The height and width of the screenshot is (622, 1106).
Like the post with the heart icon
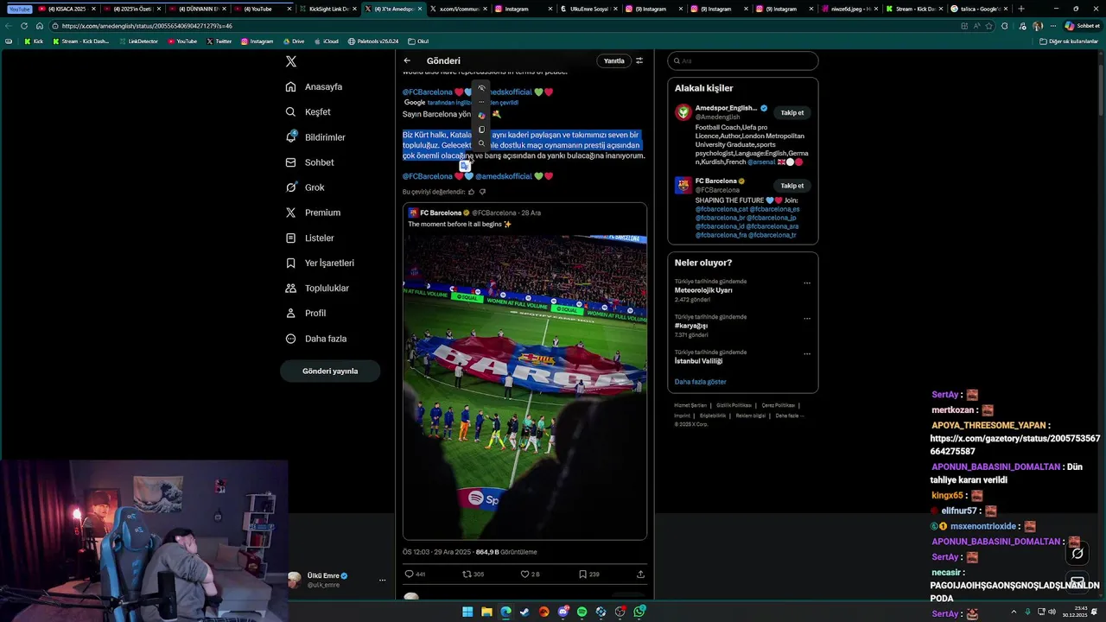pos(524,574)
